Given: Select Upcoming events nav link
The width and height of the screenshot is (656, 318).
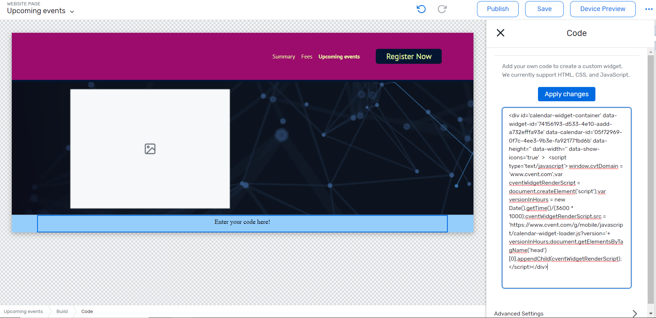Looking at the screenshot, I should [339, 57].
